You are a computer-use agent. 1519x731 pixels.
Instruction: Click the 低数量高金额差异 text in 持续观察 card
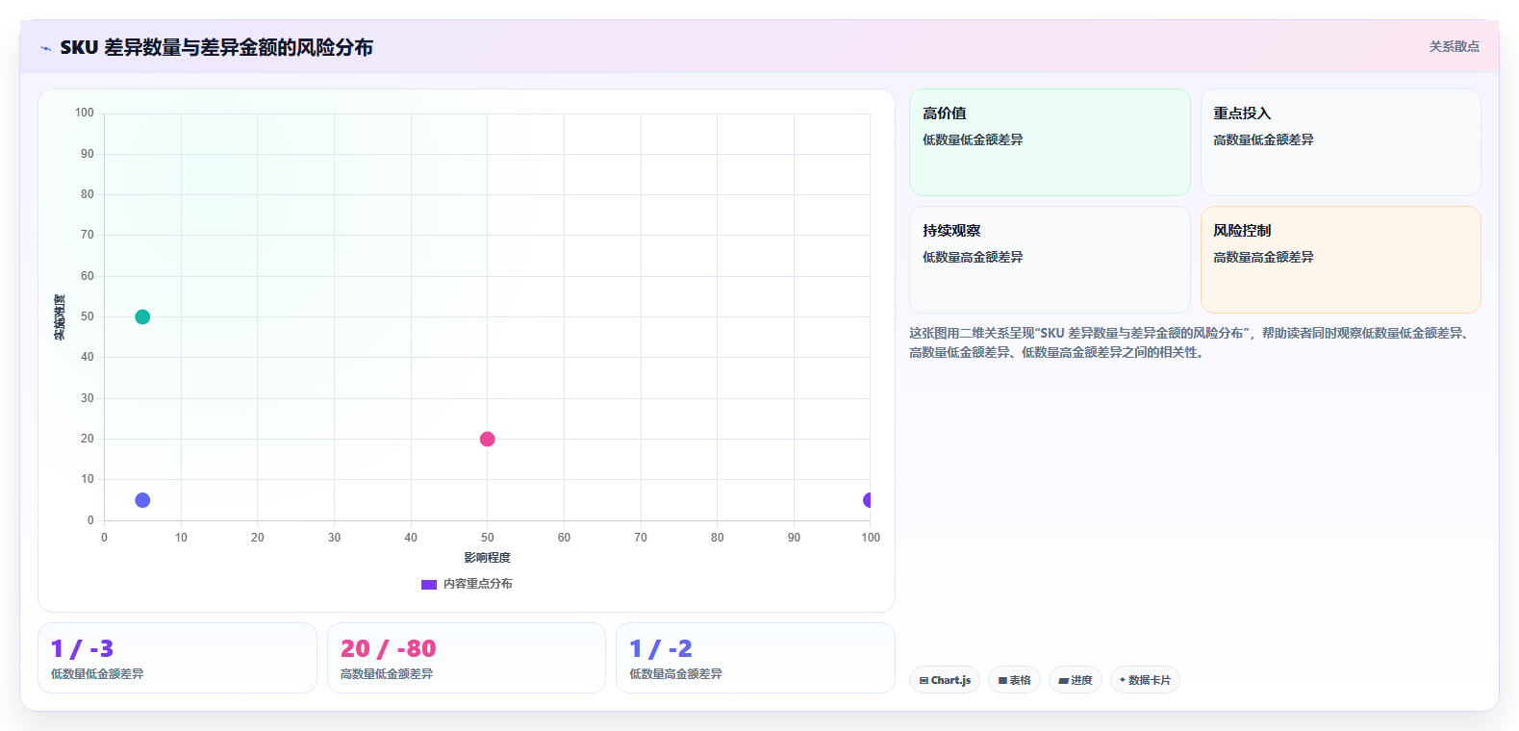click(973, 257)
